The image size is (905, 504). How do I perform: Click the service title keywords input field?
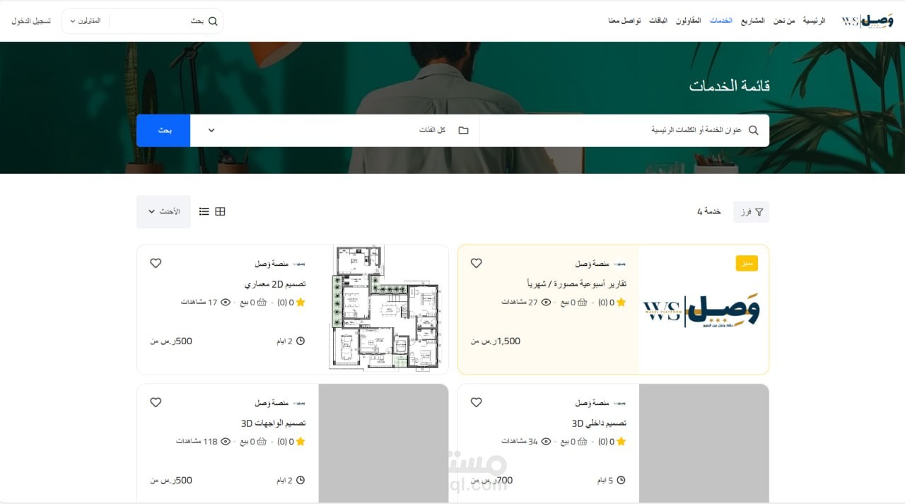click(624, 131)
